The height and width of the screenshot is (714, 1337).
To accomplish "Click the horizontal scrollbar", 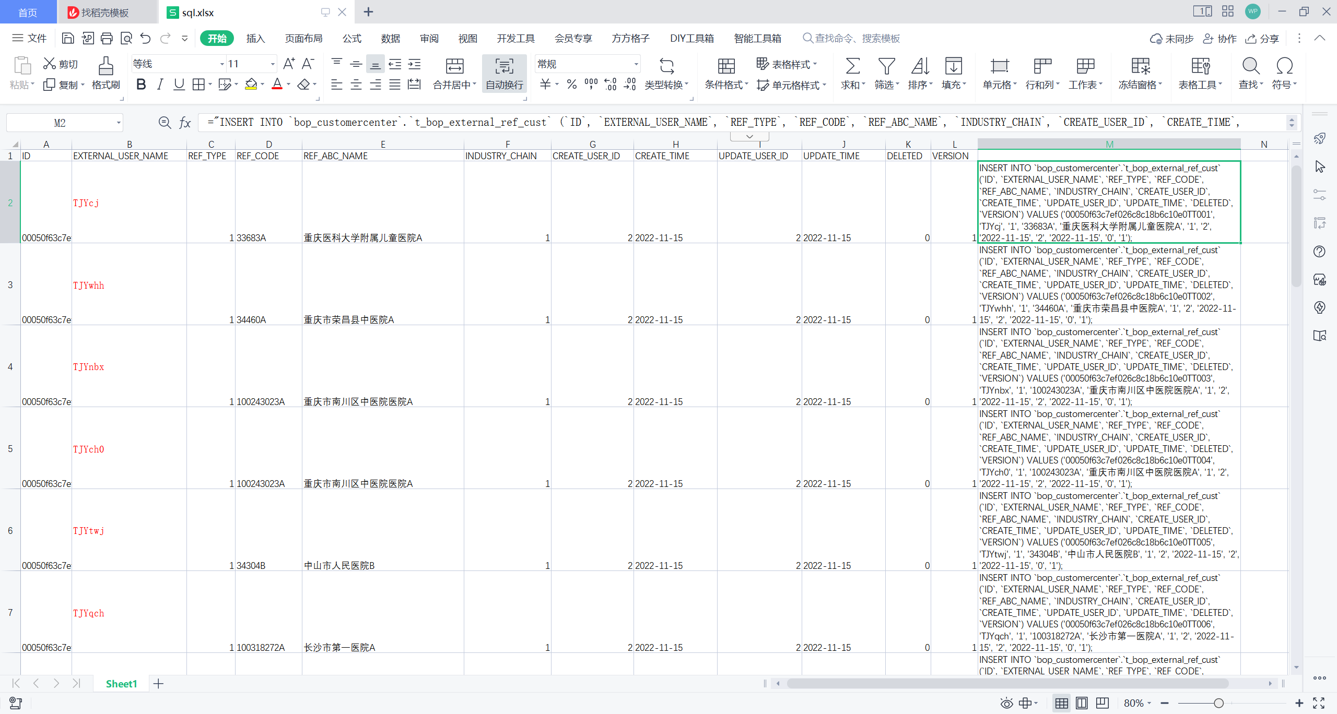I will coord(1007,683).
